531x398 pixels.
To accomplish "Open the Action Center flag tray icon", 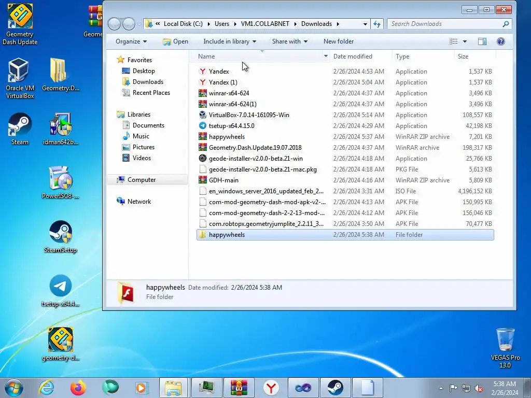I will pos(453,388).
